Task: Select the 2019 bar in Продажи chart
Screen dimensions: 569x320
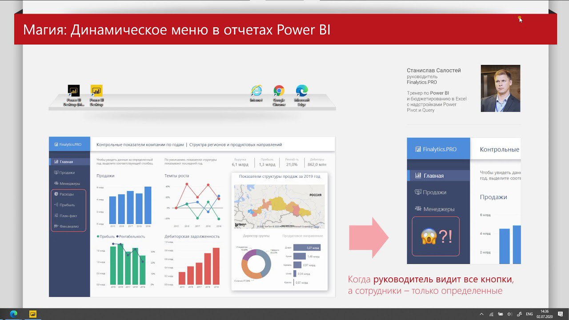Action: pyautogui.click(x=148, y=205)
